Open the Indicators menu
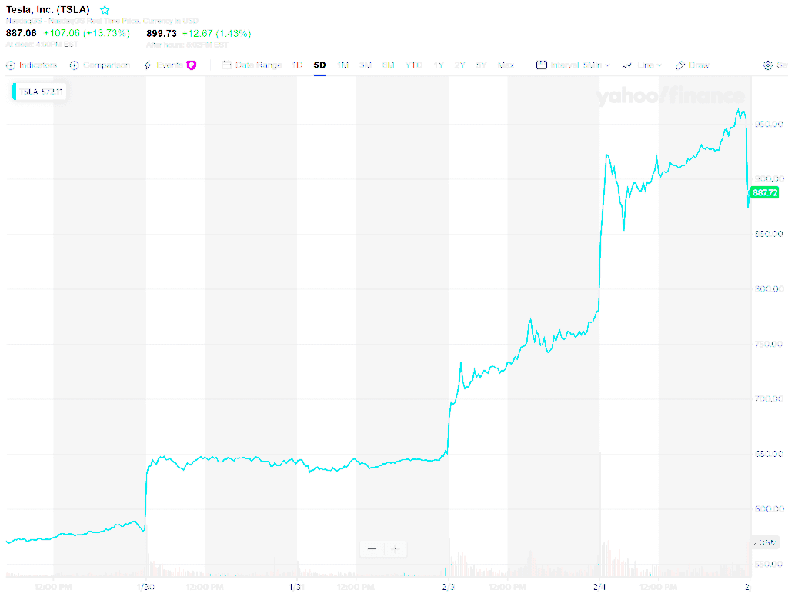Viewport: 788px width, 610px height. (x=32, y=65)
